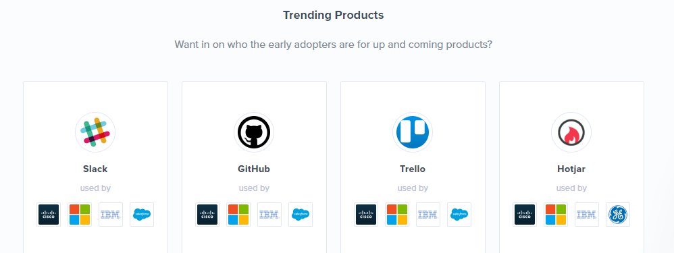This screenshot has width=674, height=253.
Task: Open the Slack product name link
Action: (x=95, y=169)
